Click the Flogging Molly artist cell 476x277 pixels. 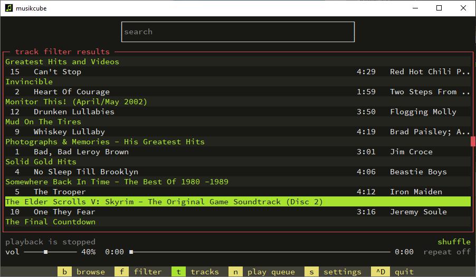(x=423, y=112)
